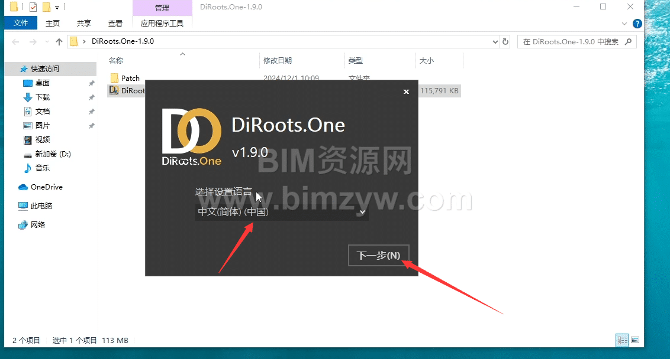Click the search box for DiRoots.One-1.9.0

click(x=577, y=42)
